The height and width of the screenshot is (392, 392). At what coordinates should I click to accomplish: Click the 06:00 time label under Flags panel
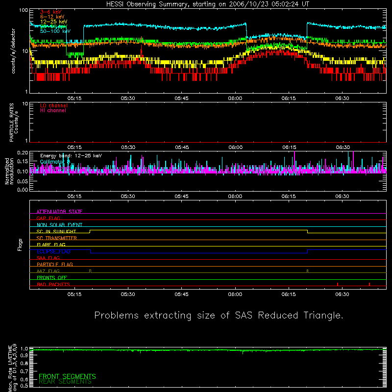click(x=235, y=294)
